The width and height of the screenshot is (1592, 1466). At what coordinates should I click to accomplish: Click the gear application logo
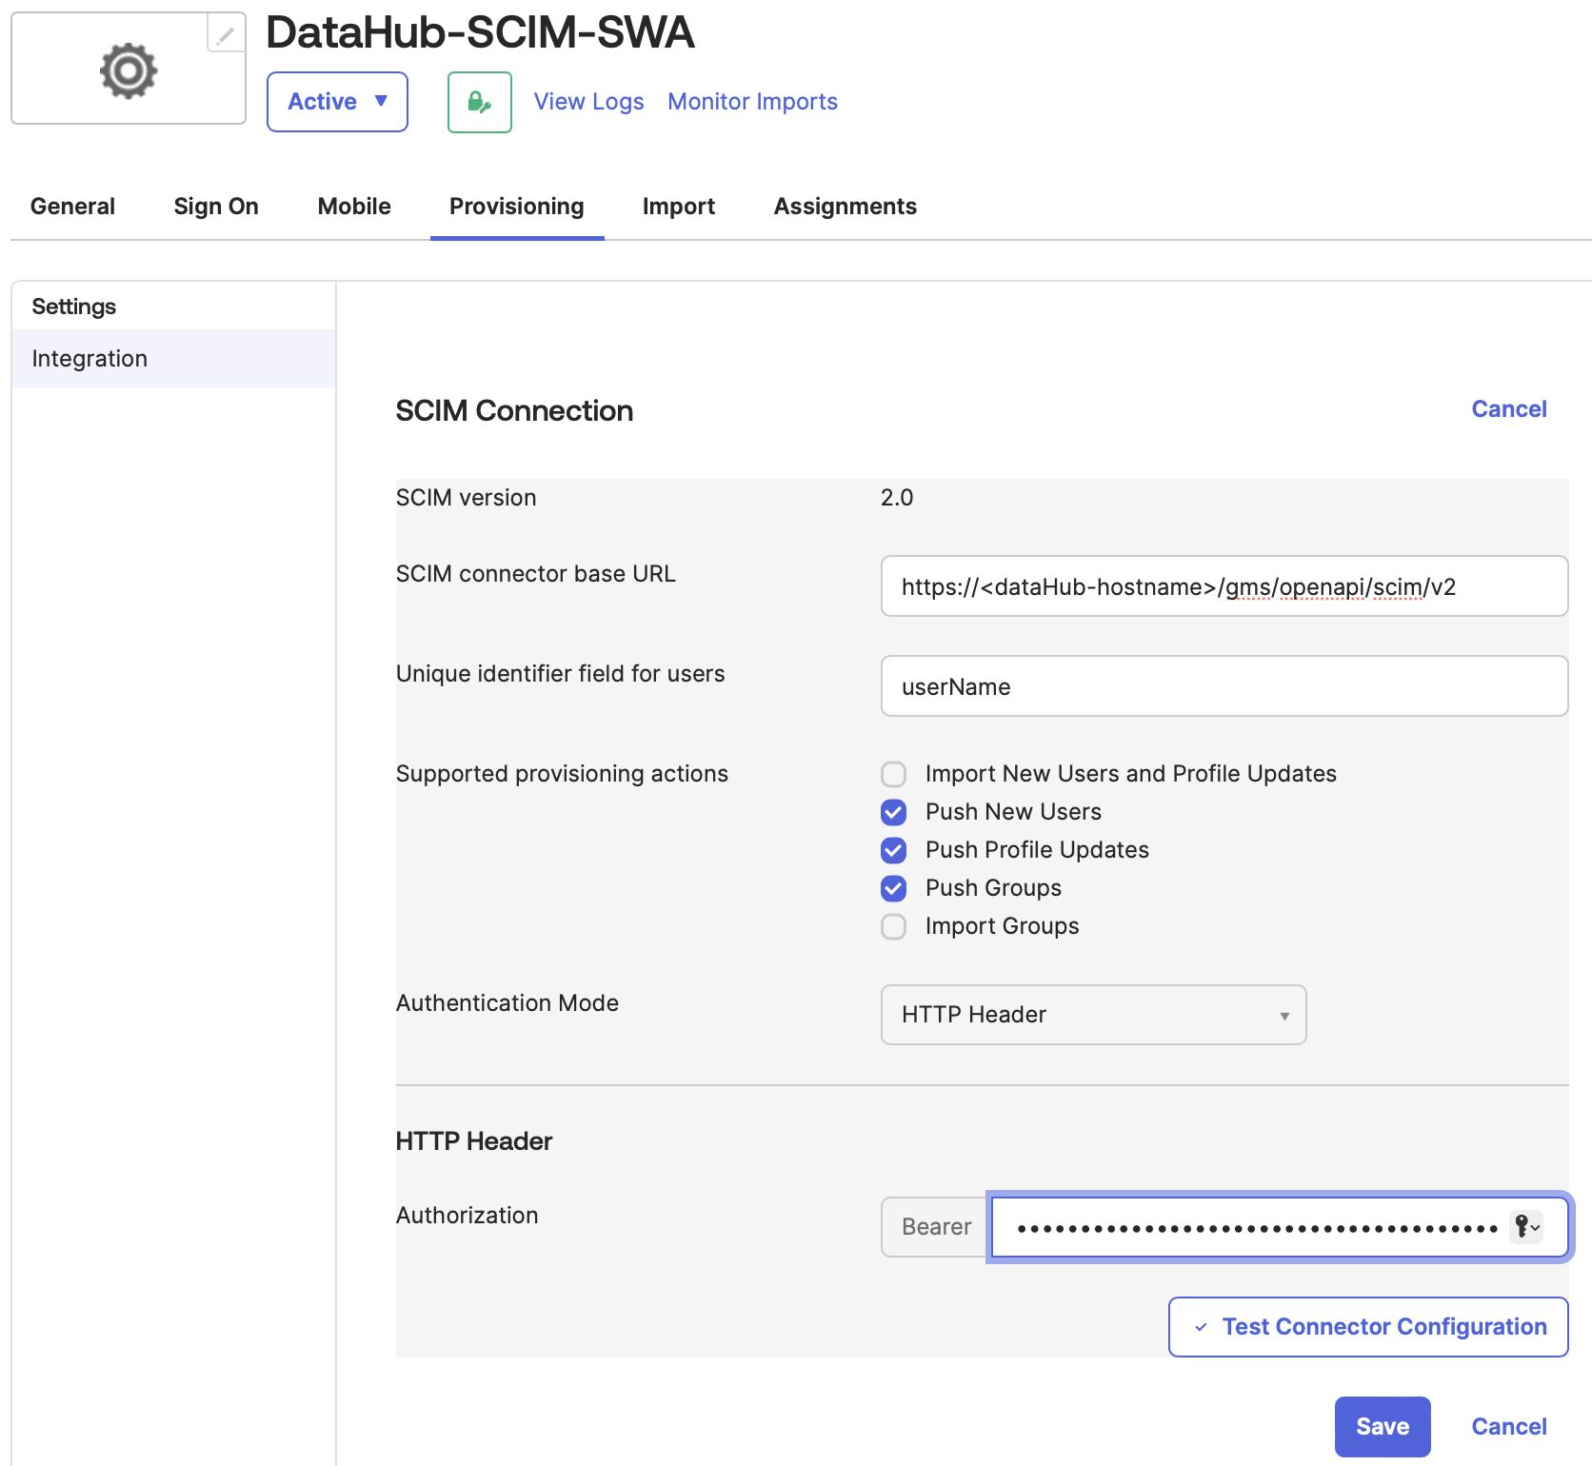click(129, 69)
